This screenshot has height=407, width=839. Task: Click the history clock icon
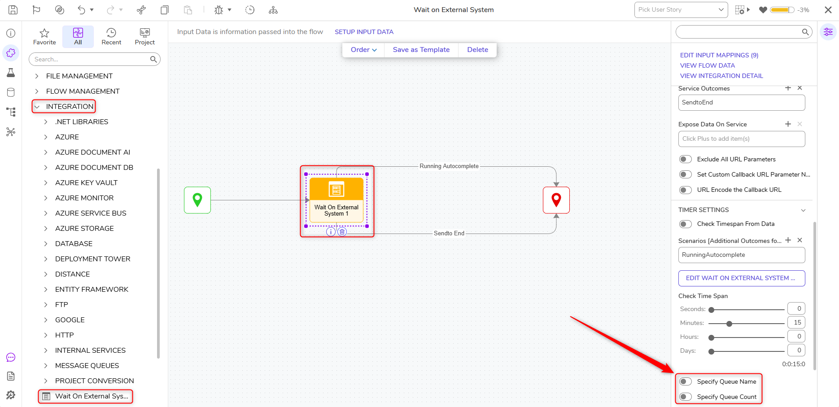point(250,10)
